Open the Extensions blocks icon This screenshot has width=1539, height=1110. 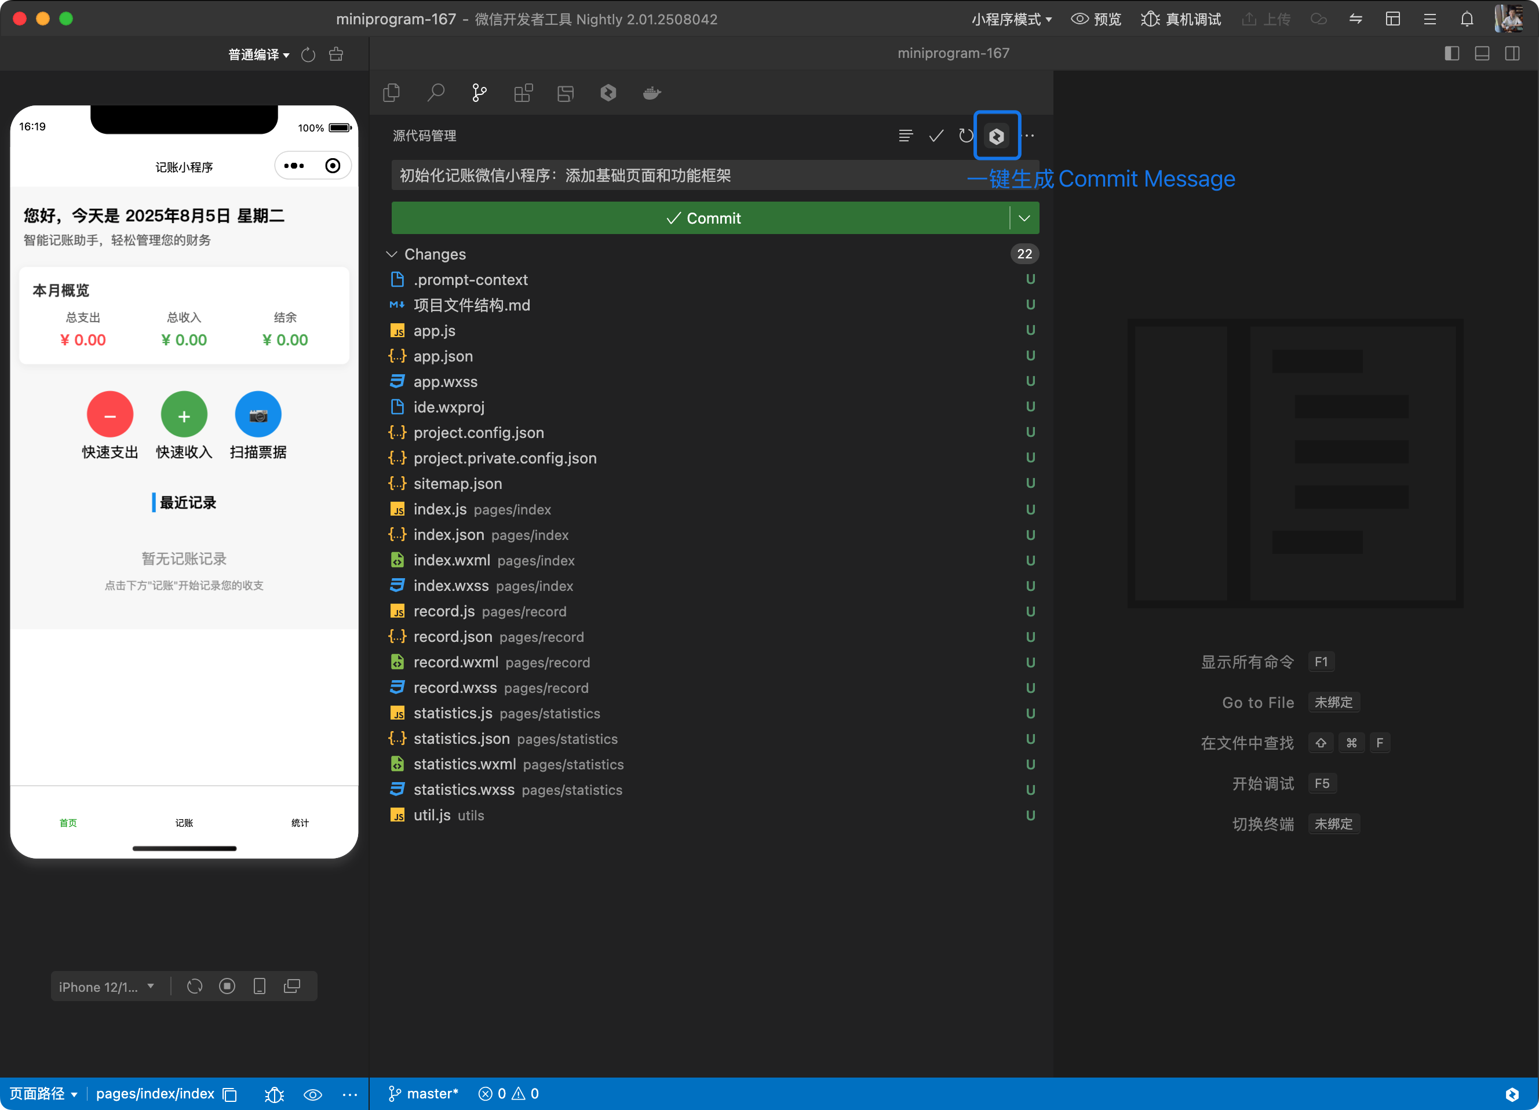523,93
